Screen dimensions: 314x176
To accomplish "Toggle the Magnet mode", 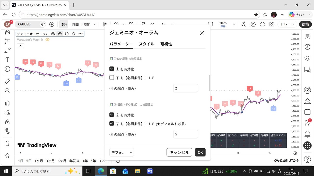I will coord(7,103).
